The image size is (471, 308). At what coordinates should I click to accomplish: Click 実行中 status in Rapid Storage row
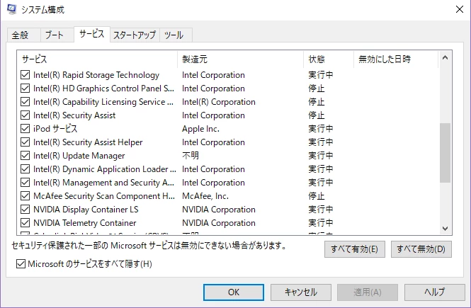click(x=321, y=75)
